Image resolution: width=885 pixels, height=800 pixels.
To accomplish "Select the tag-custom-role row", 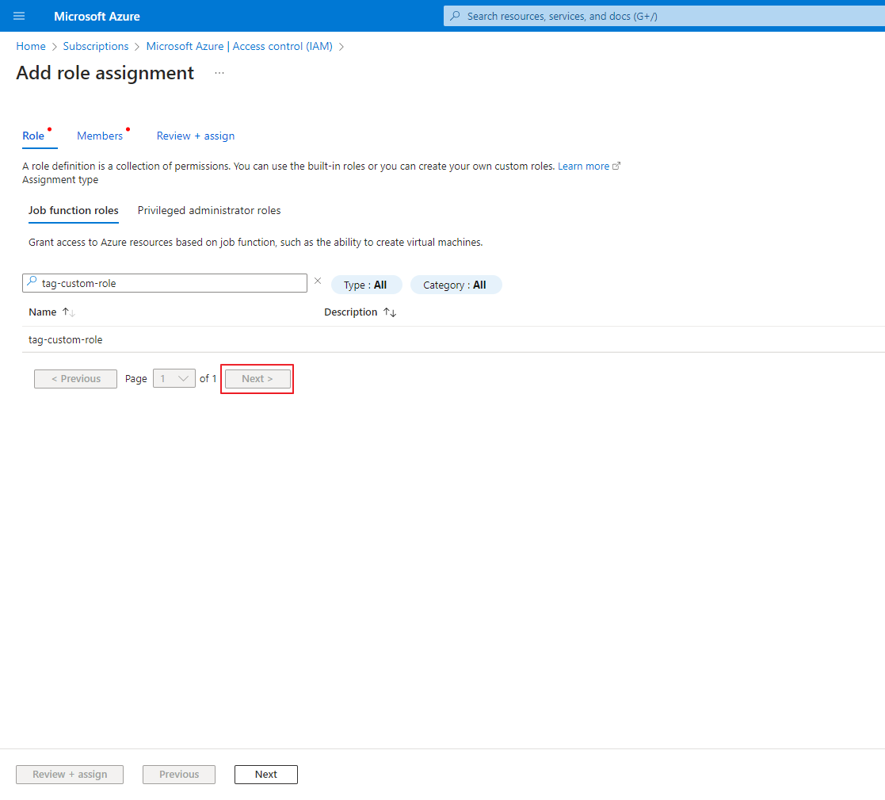I will 66,339.
